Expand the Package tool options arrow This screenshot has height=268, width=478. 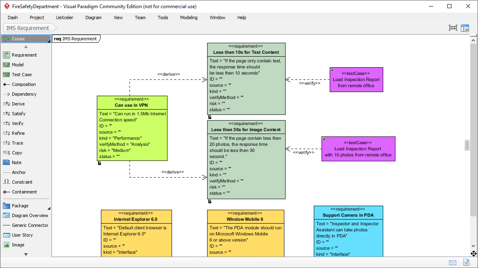[49, 209]
